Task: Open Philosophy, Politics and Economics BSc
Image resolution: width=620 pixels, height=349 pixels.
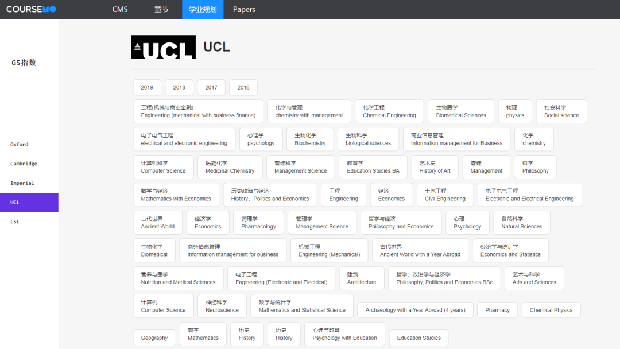Action: 444,278
